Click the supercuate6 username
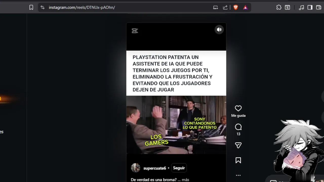324x182 pixels. pyautogui.click(x=155, y=168)
